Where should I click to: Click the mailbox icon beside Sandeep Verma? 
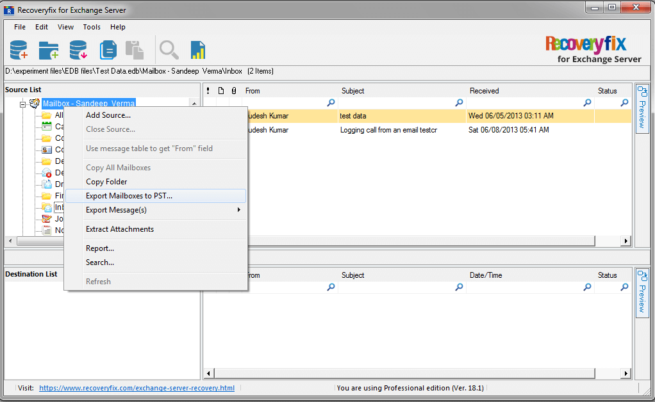[34, 103]
